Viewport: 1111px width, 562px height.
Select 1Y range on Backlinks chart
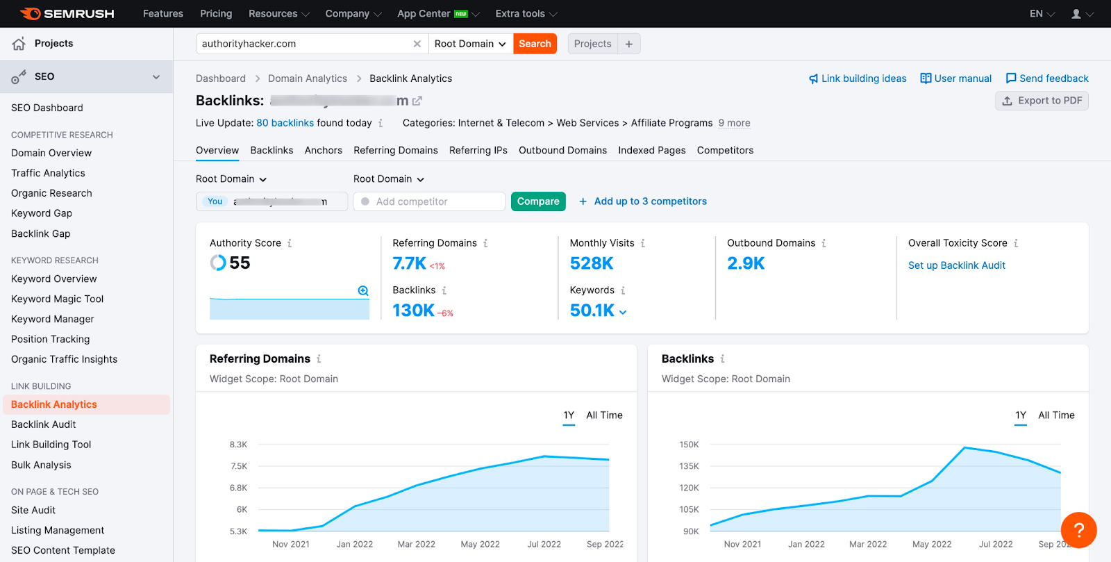(x=1020, y=415)
